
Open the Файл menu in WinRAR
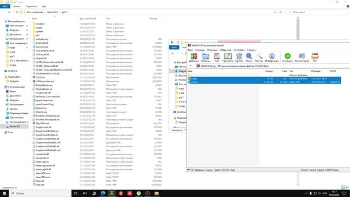[190, 50]
